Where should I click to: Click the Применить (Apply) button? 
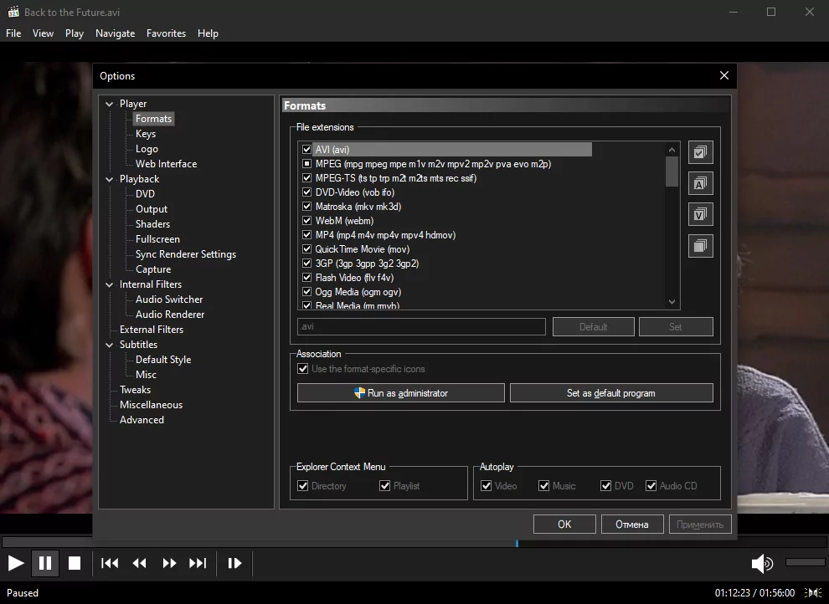(700, 525)
